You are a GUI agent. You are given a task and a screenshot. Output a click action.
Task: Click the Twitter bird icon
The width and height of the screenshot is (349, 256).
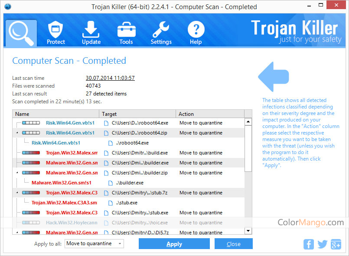pyautogui.click(x=322, y=244)
